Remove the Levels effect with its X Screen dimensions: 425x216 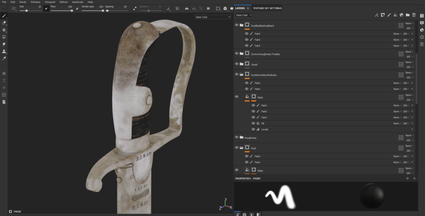pos(412,130)
